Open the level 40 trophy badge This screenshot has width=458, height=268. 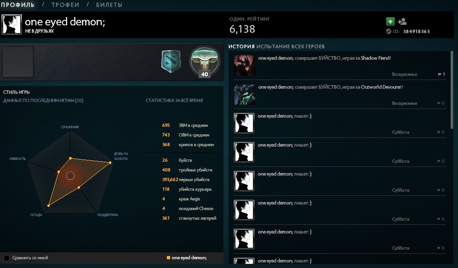tap(205, 62)
